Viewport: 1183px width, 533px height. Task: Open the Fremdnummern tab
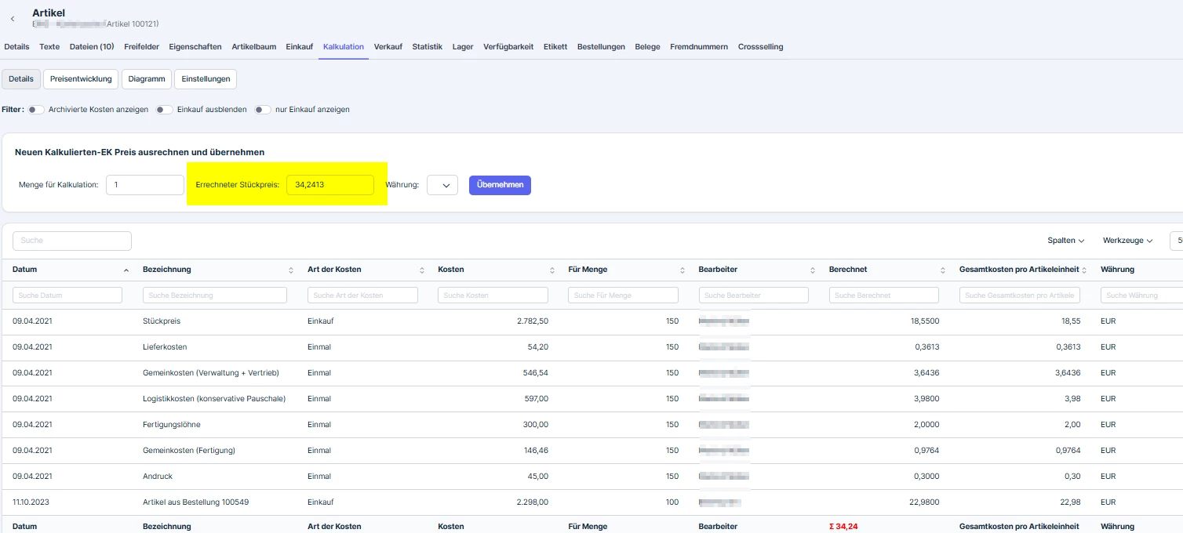(699, 47)
